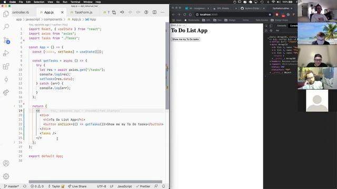This screenshot has width=337, height=189.
Task: Open the Extensions view
Action: coord(6,66)
